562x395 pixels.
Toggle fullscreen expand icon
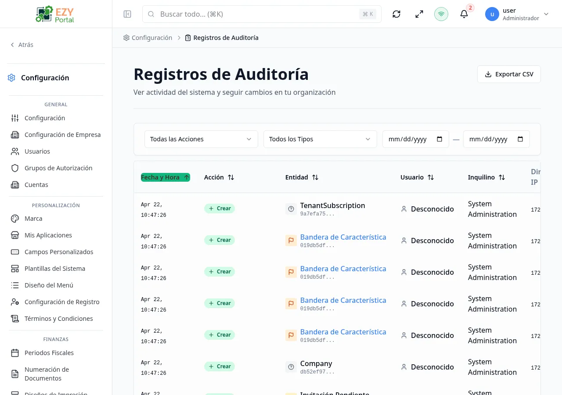tap(419, 14)
